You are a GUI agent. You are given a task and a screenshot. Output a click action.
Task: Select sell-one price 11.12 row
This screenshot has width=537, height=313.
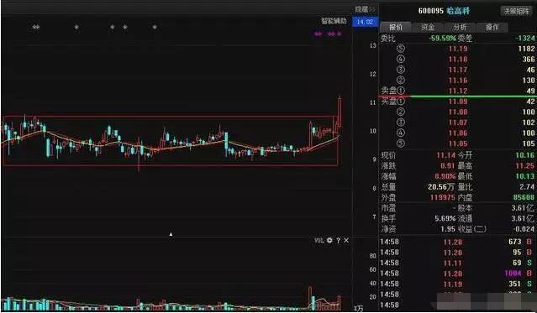click(457, 91)
